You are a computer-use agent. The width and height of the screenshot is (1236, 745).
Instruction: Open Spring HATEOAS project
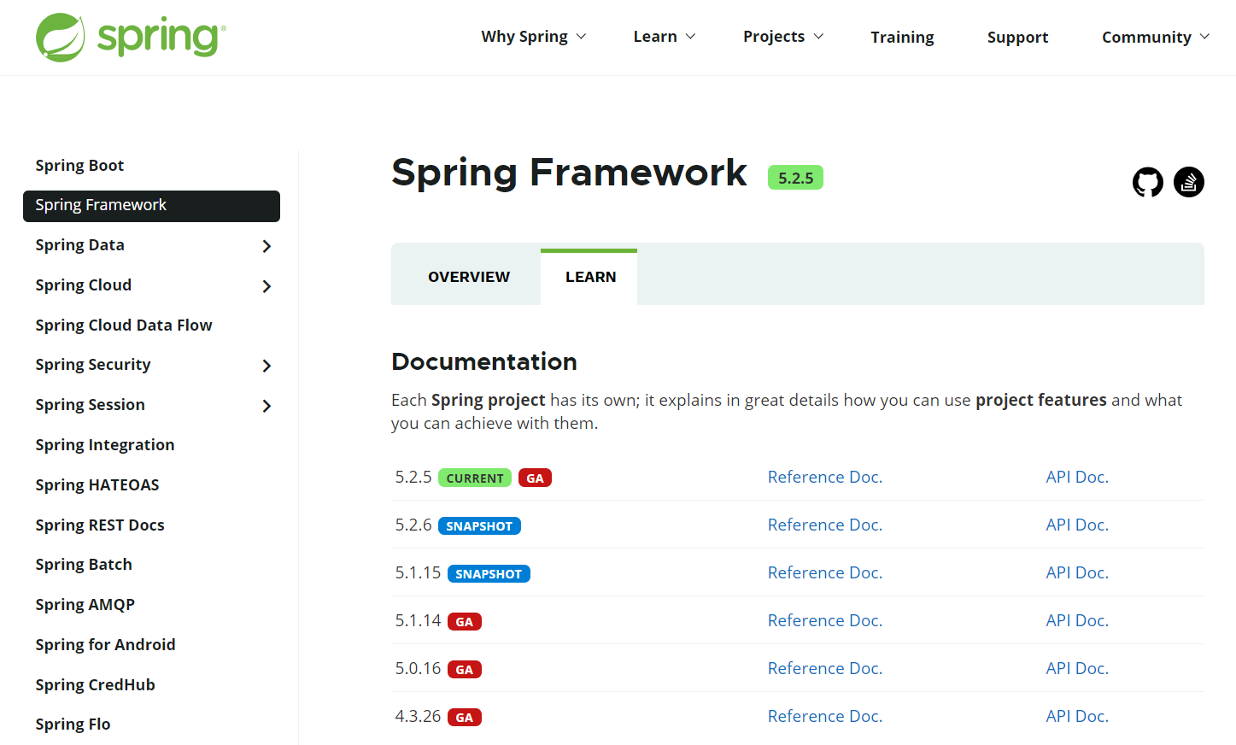pos(97,485)
